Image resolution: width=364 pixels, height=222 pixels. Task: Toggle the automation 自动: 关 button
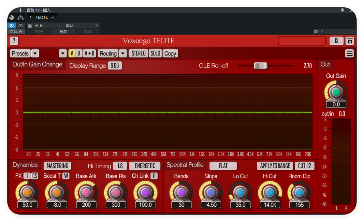pos(16,32)
